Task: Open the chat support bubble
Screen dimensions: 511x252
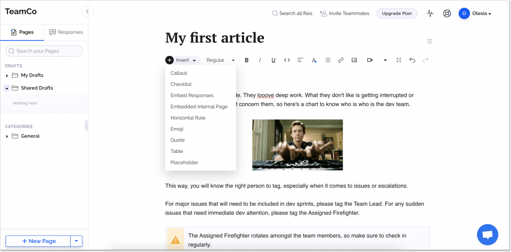Action: [x=488, y=235]
